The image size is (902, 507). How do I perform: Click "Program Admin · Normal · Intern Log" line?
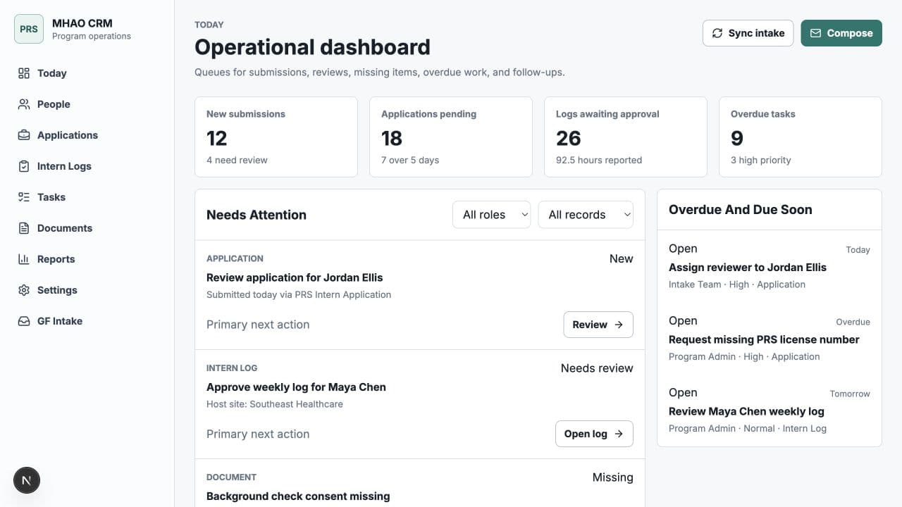point(748,428)
